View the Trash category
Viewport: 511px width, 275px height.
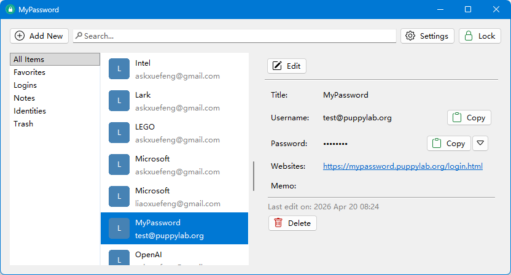(23, 124)
